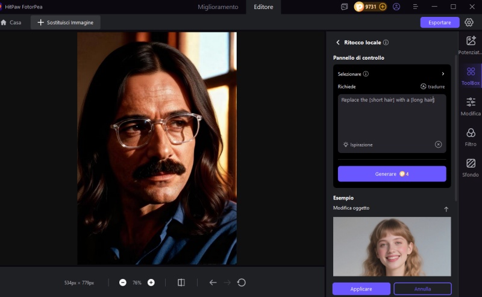Click the zoom in plus icon
Viewport: 482px width, 297px height.
pos(151,283)
